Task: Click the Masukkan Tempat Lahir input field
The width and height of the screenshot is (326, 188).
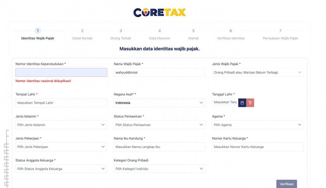Action: point(61,102)
